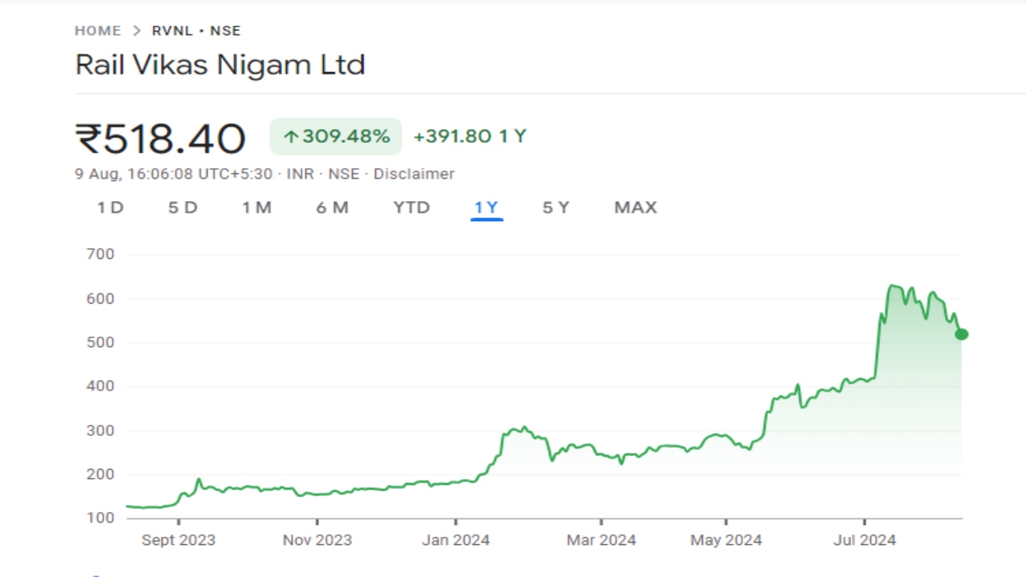Click the Rail Vikas Nigam Ltd title
The height and width of the screenshot is (577, 1026).
[220, 65]
